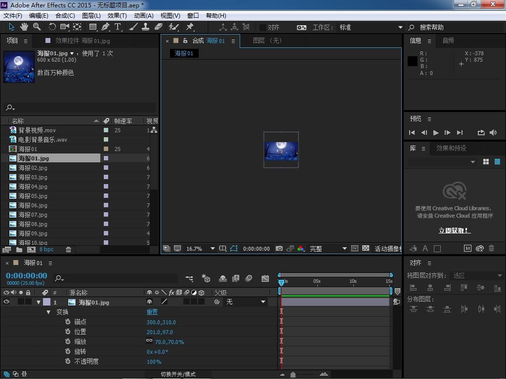The width and height of the screenshot is (506, 379).
Task: Click 重置 to reset transform
Action: [152, 312]
